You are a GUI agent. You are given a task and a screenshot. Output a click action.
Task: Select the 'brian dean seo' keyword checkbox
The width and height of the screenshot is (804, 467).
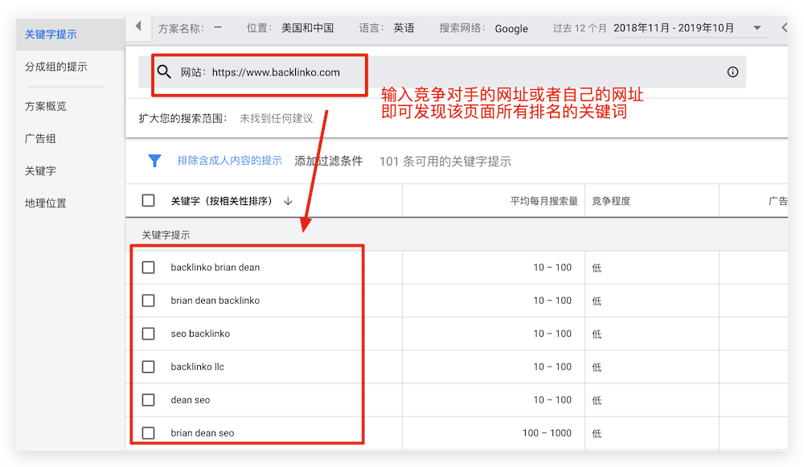pos(148,432)
